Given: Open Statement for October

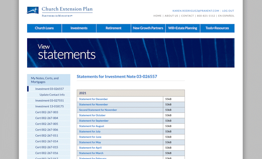Looking at the screenshot, I should pos(92,115).
